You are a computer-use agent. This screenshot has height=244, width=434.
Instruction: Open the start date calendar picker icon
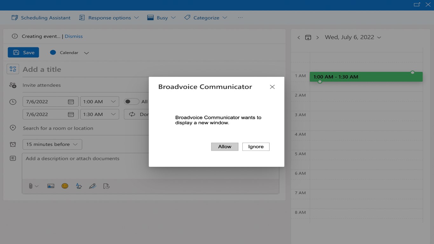coord(71,102)
